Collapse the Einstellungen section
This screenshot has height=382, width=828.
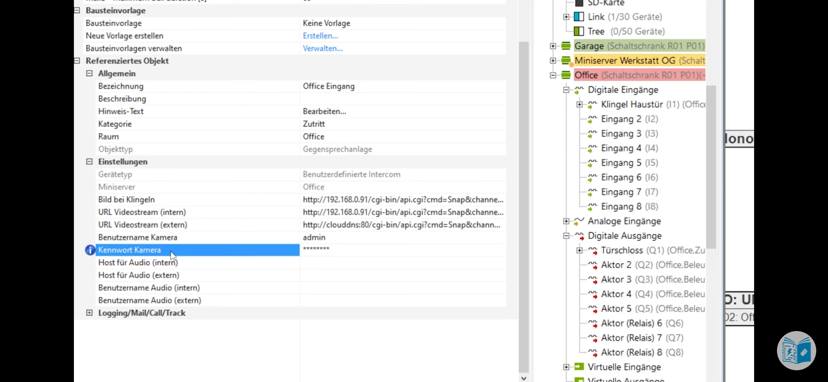click(x=89, y=162)
